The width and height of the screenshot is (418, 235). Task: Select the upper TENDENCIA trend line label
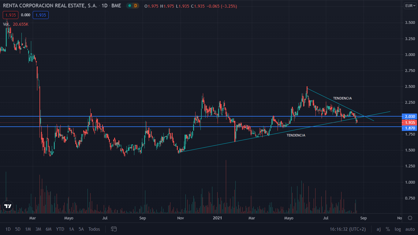[x=342, y=98]
